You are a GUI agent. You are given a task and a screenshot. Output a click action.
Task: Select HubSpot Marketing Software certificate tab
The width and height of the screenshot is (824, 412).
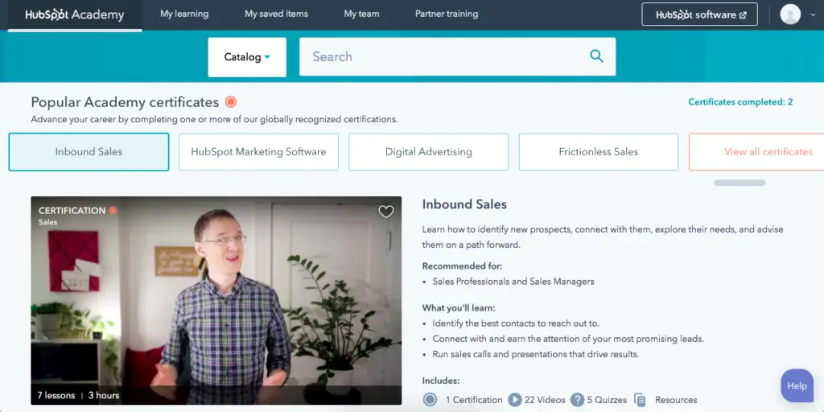258,152
